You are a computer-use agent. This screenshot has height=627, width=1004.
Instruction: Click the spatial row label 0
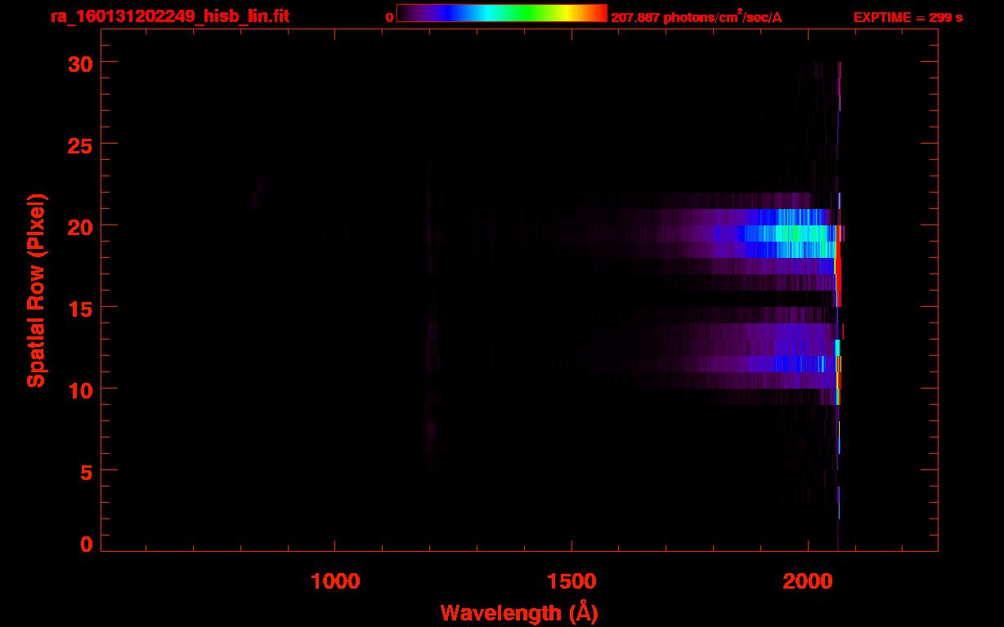85,544
